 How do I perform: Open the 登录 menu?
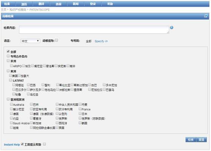click(x=93, y=4)
